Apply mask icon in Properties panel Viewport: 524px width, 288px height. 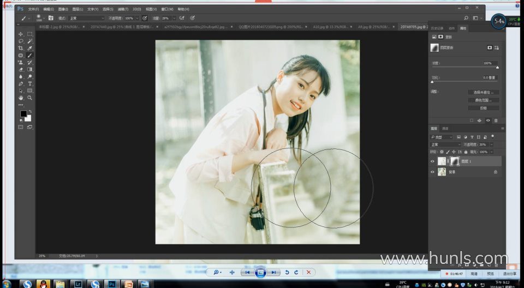click(480, 121)
